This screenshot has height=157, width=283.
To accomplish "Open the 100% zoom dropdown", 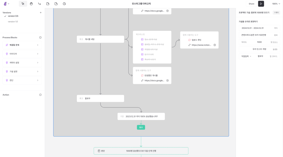I will tap(276, 4).
